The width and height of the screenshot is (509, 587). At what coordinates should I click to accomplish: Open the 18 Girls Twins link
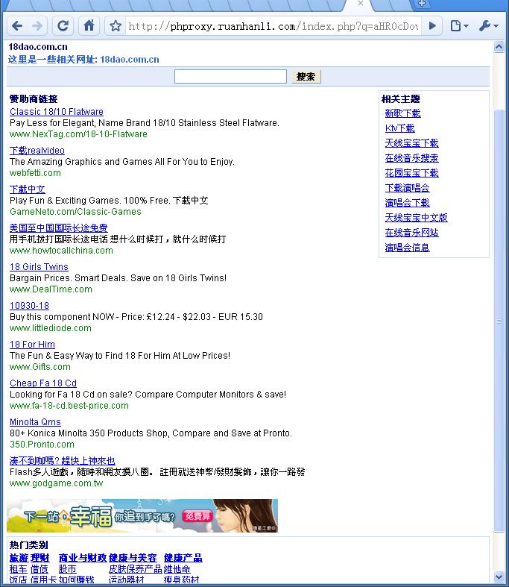tap(39, 266)
